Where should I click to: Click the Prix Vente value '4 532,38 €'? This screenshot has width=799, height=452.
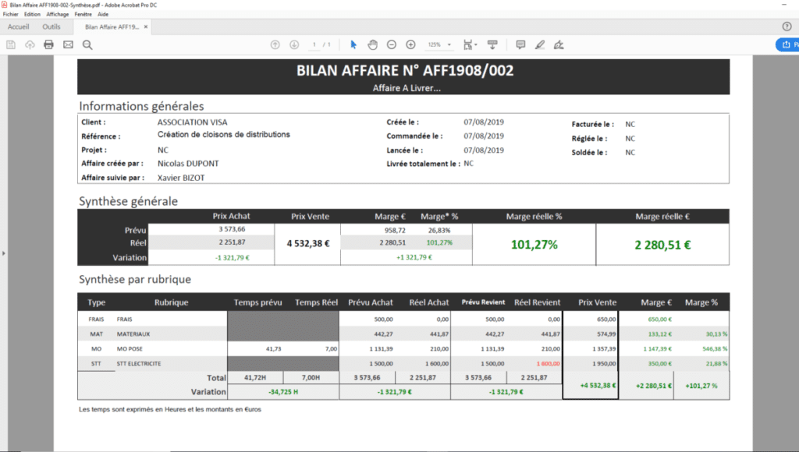(308, 243)
